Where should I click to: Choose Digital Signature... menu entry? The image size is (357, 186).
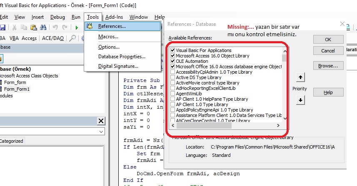pos(118,66)
